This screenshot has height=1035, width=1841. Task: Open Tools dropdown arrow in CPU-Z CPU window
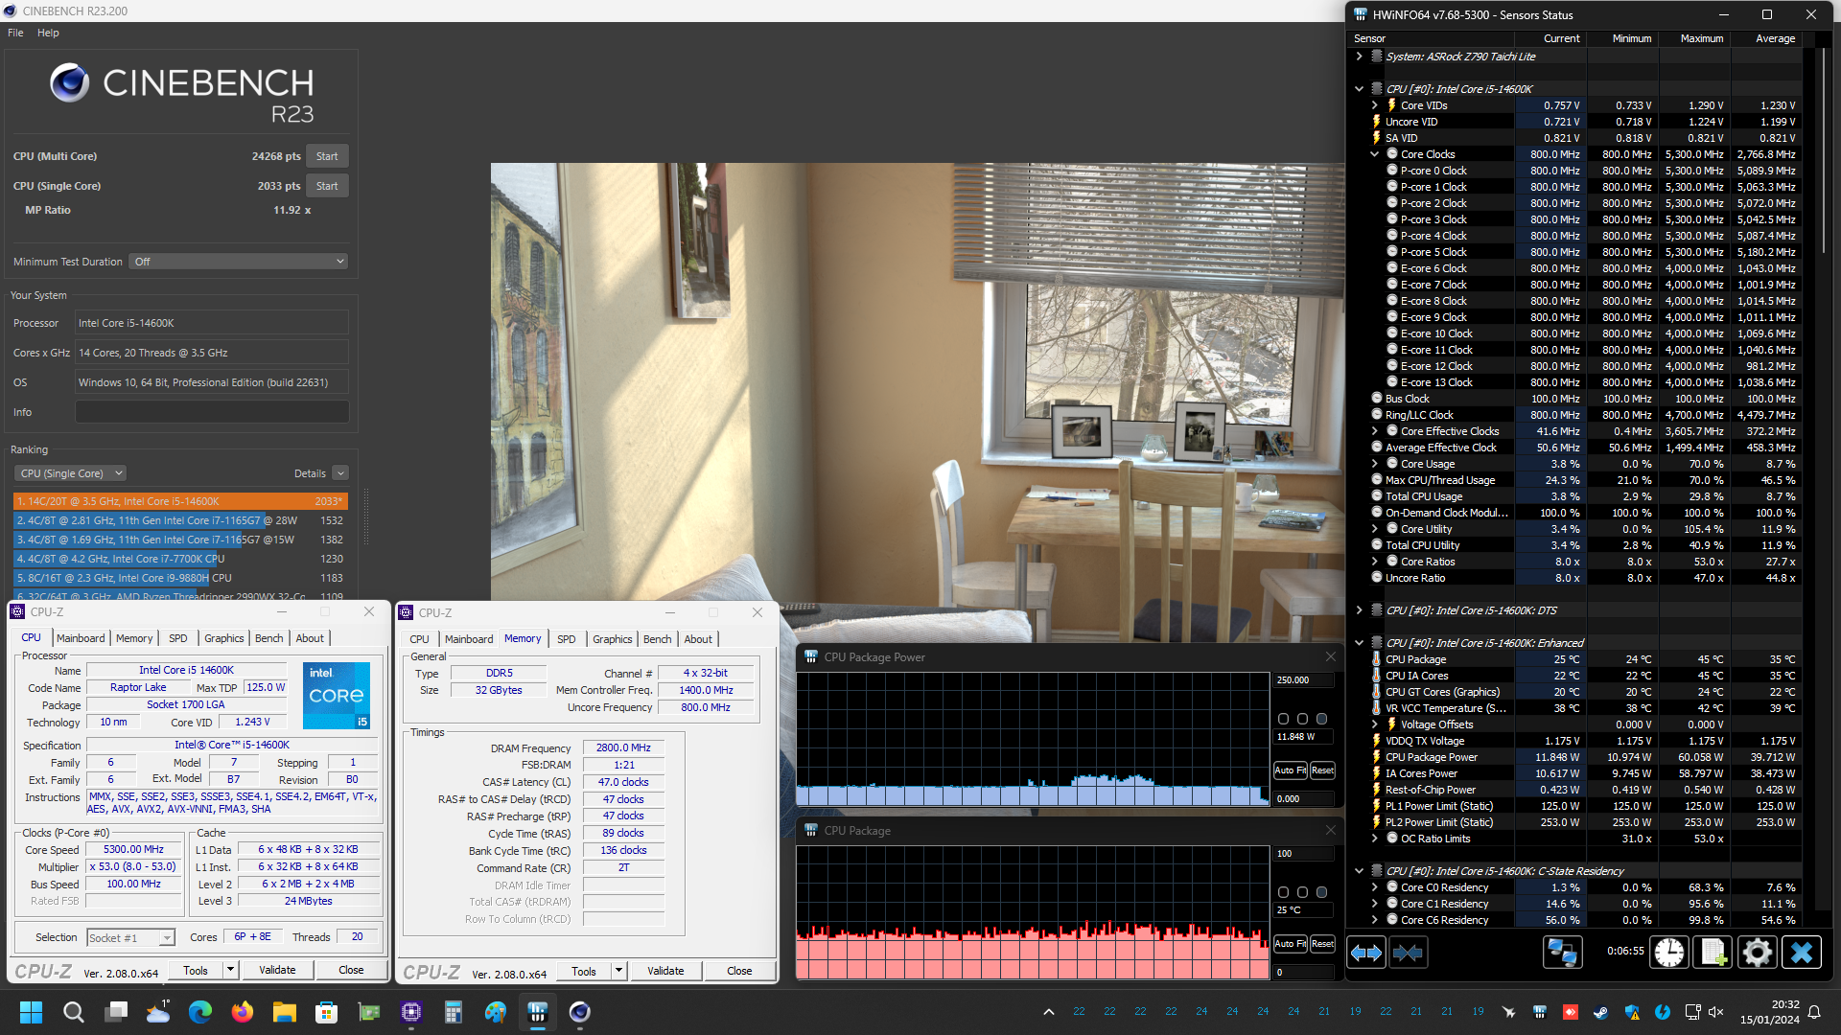[x=230, y=970]
